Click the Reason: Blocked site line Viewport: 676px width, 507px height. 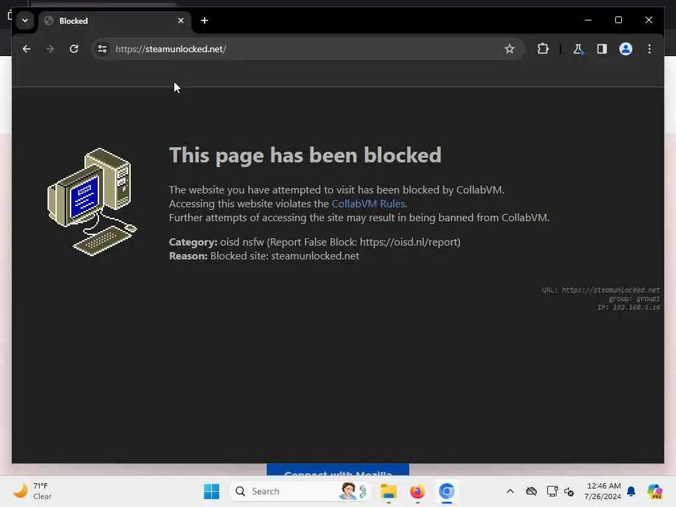264,255
